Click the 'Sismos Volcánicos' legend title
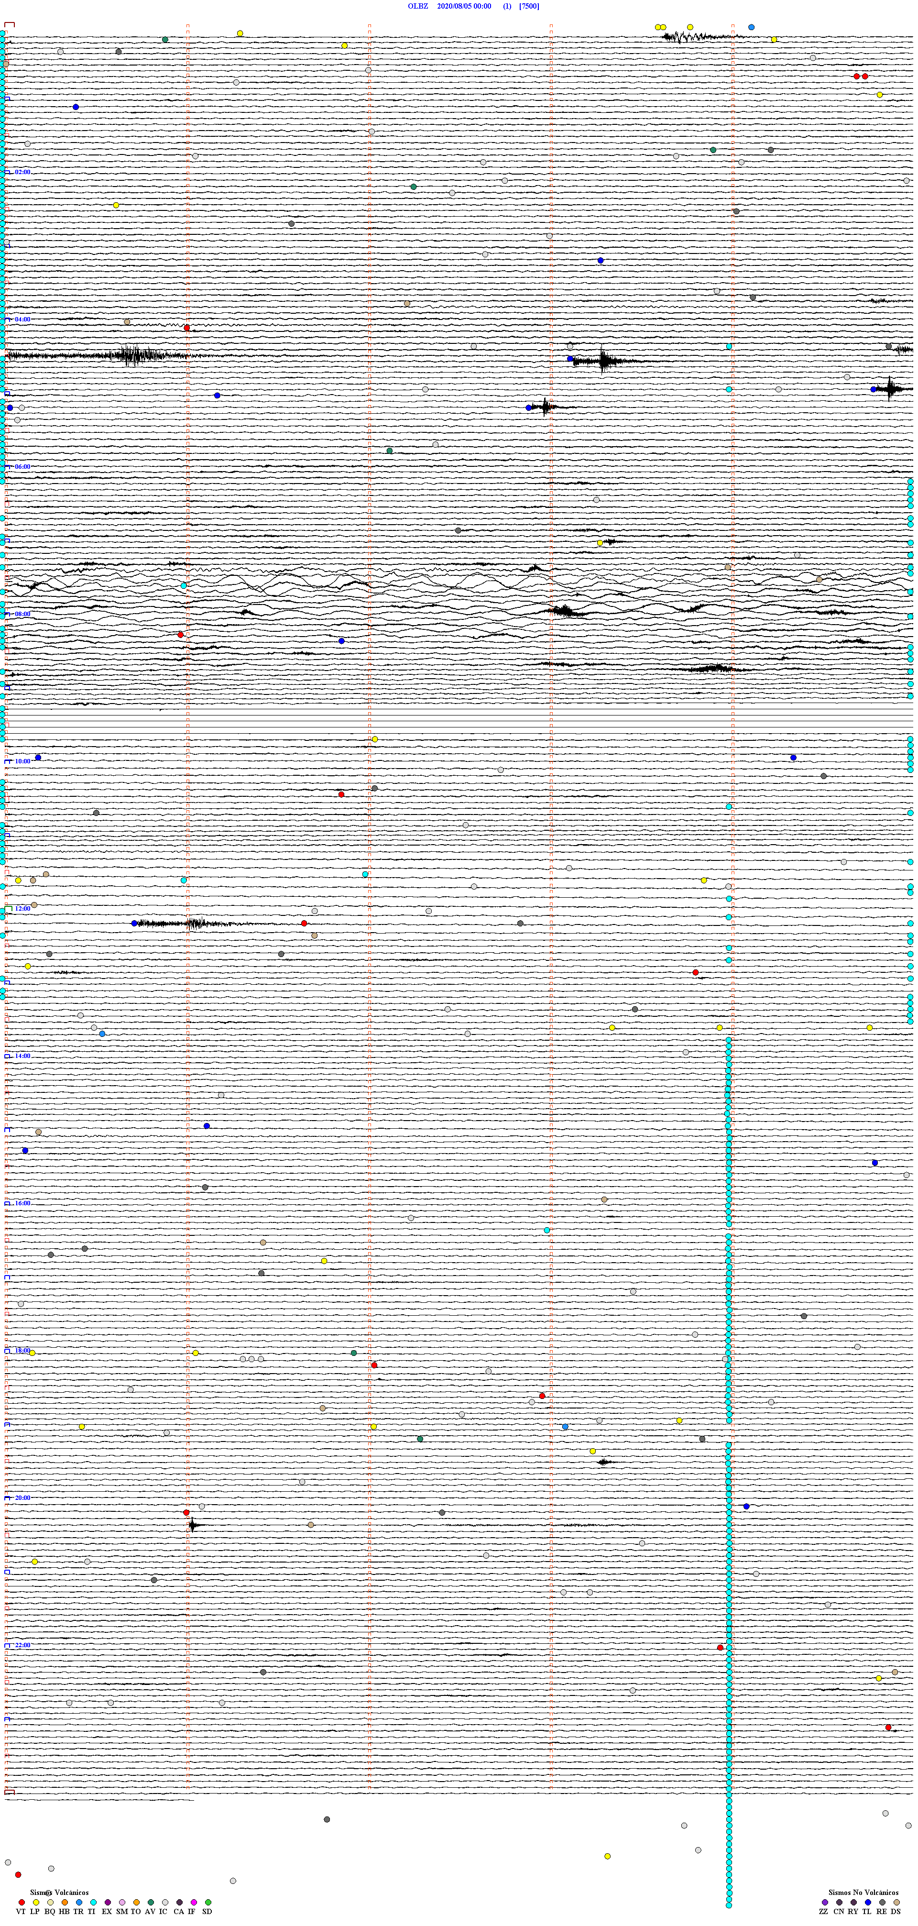 [x=59, y=1893]
